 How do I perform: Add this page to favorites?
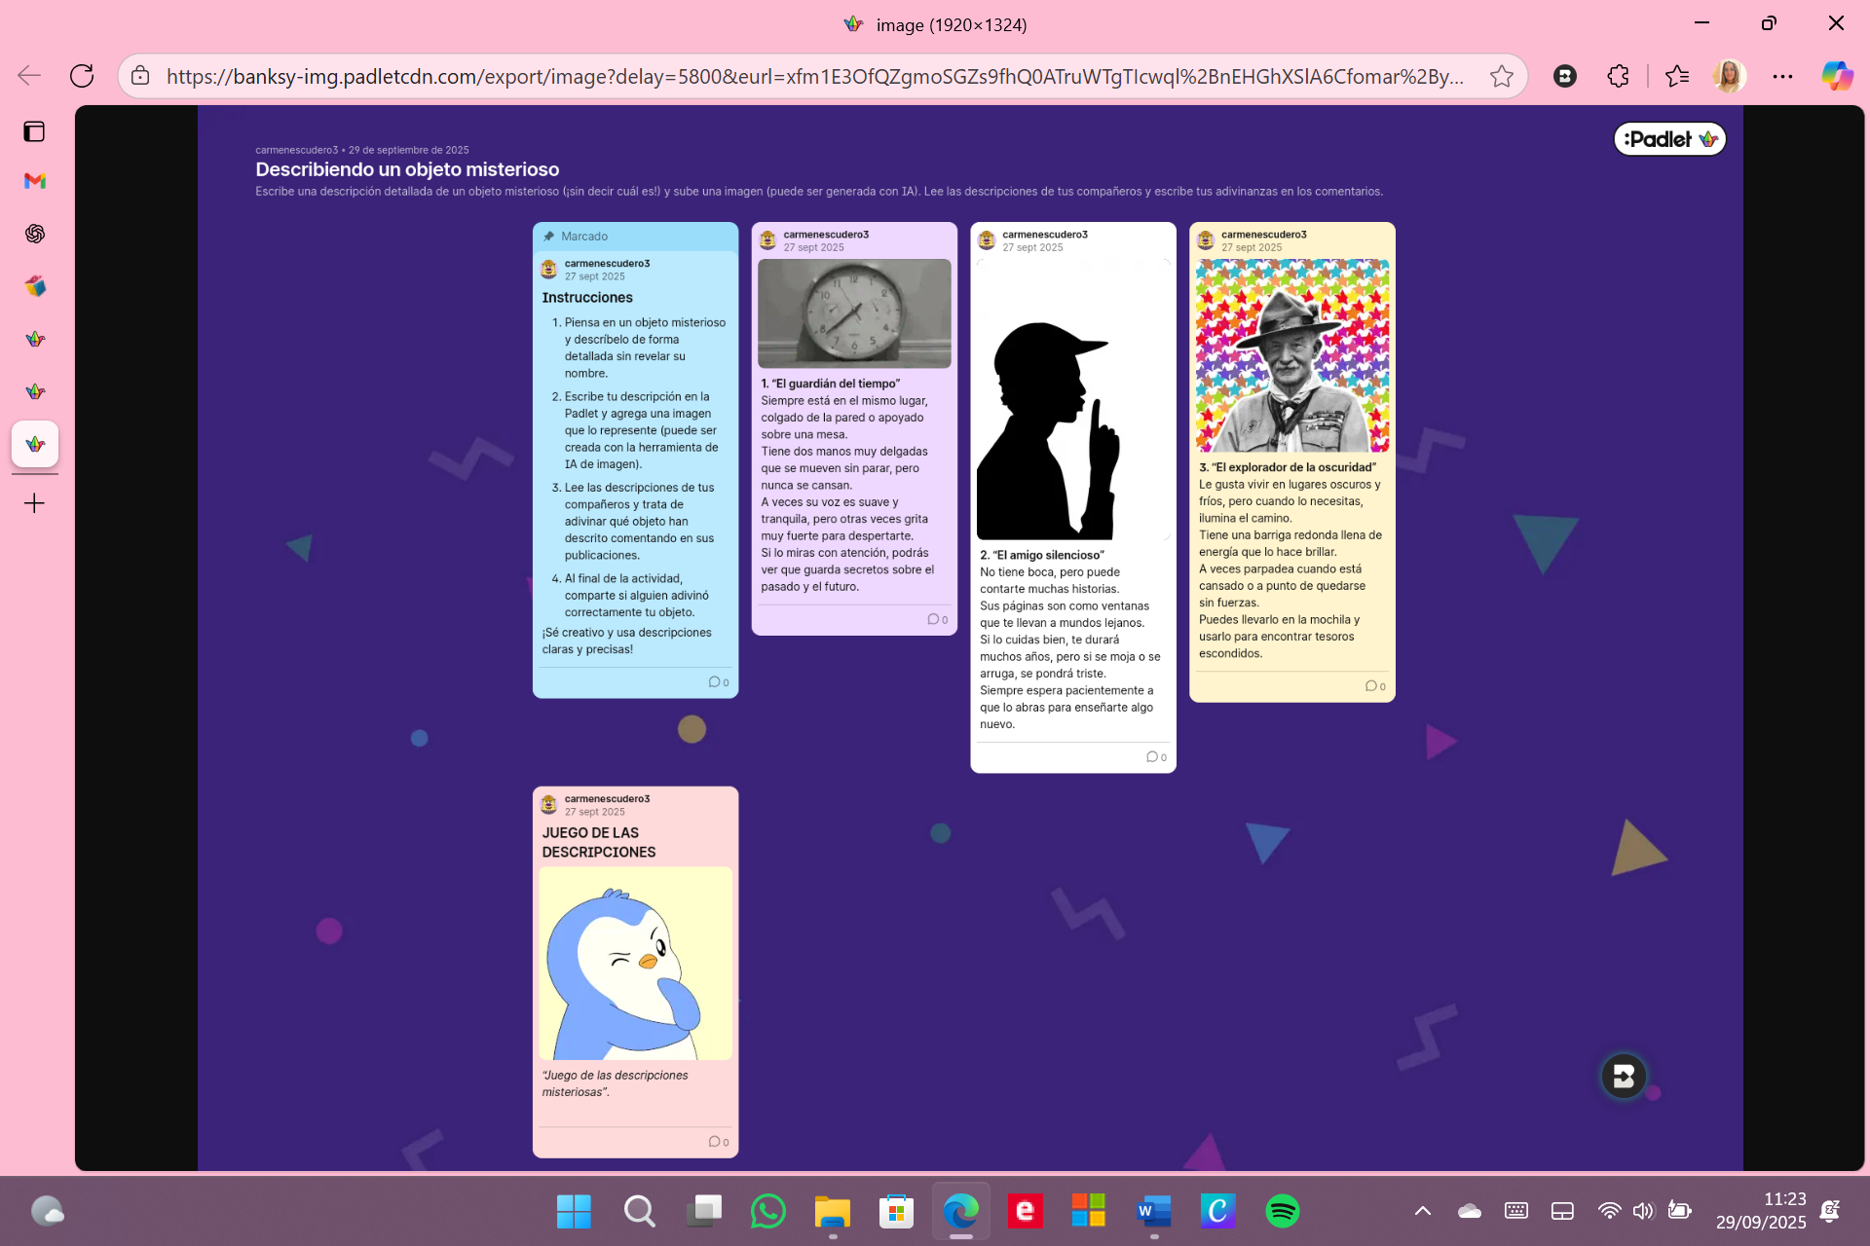point(1501,76)
